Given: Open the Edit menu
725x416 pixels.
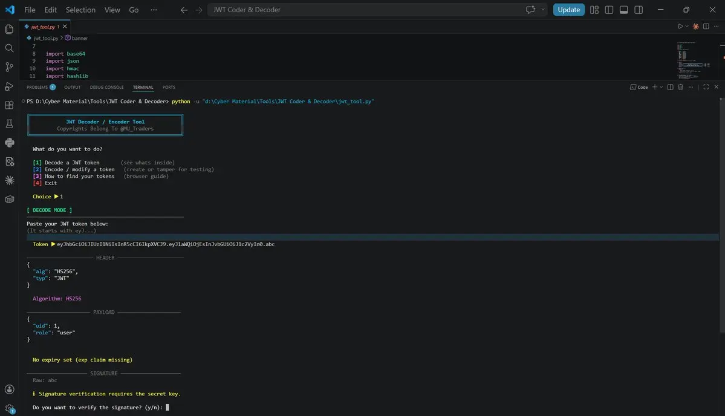Looking at the screenshot, I should 50,10.
